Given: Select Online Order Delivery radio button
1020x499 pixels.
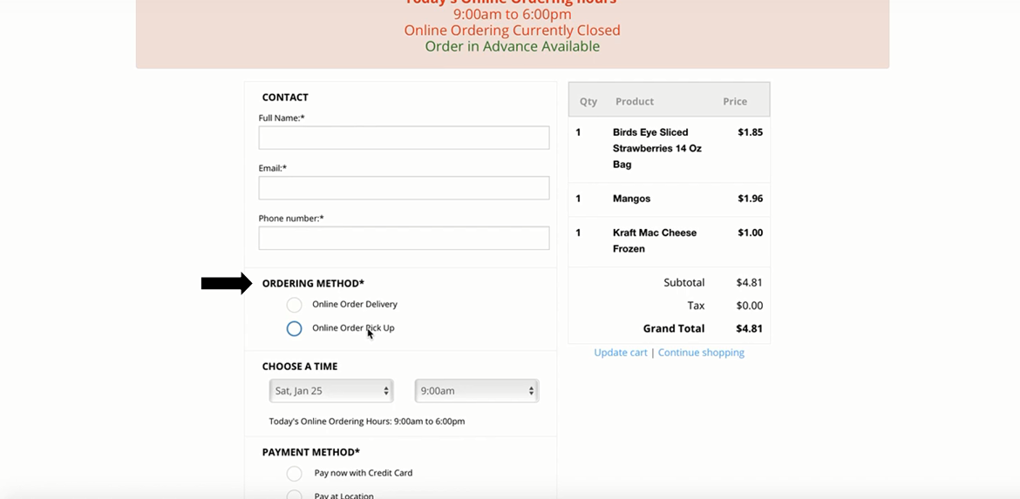Looking at the screenshot, I should (x=294, y=305).
